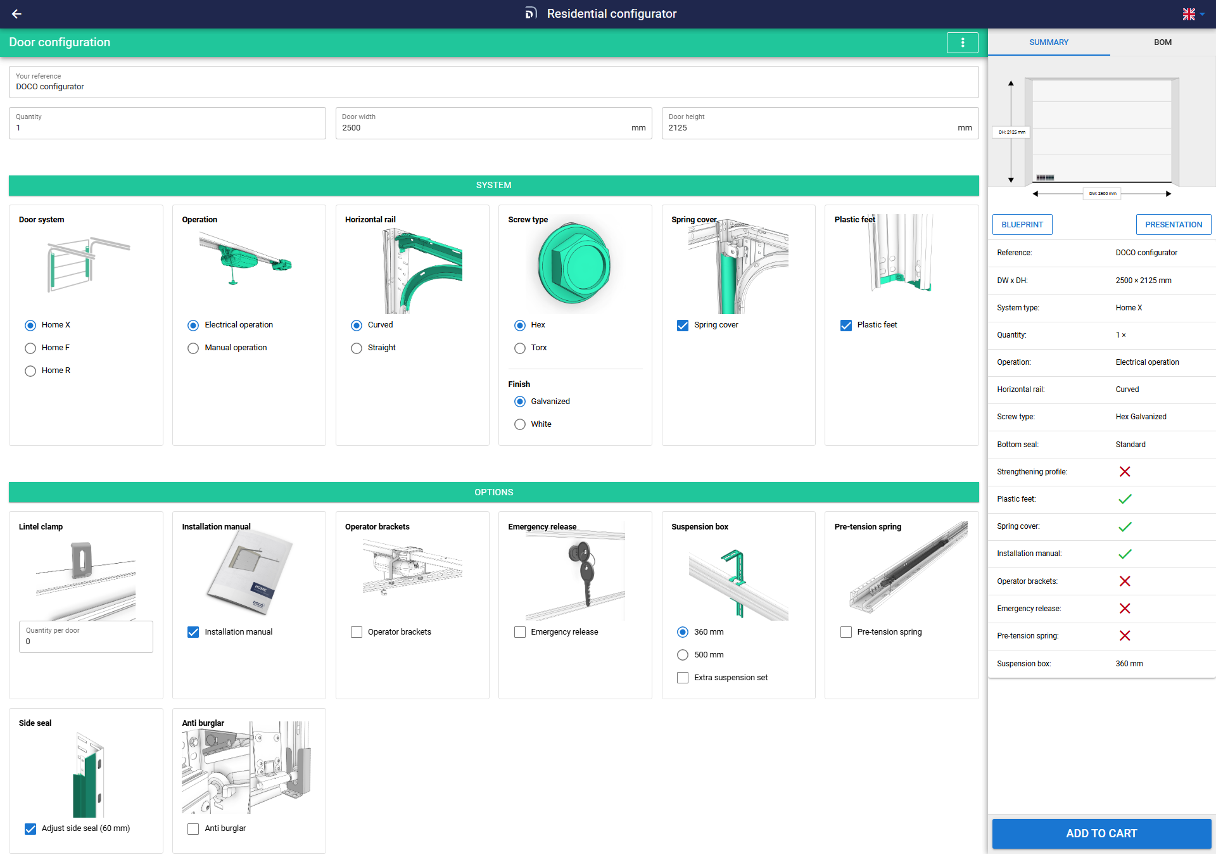The height and width of the screenshot is (862, 1216).
Task: Choose the Torx screw type
Action: [520, 348]
